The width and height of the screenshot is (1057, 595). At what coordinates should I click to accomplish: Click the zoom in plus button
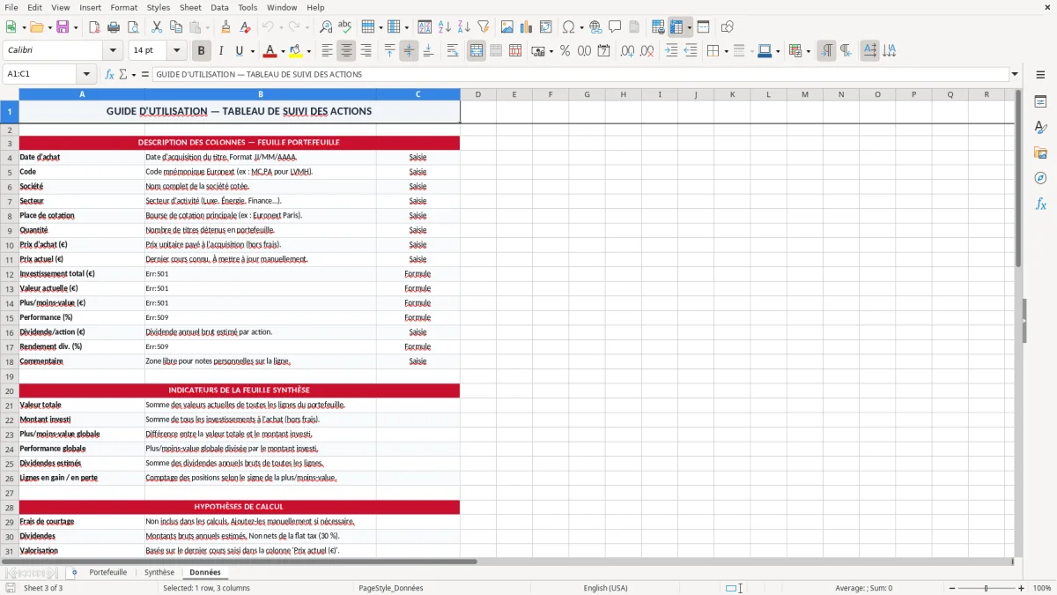[1022, 588]
